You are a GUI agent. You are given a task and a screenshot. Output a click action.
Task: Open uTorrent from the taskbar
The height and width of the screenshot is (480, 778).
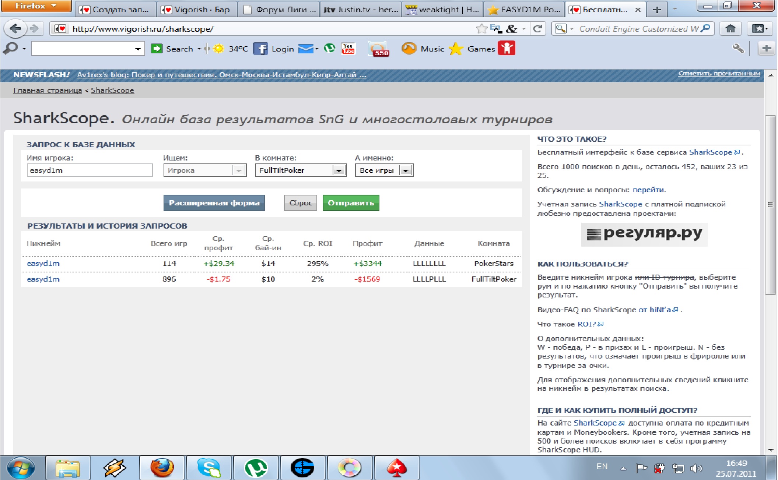[256, 468]
